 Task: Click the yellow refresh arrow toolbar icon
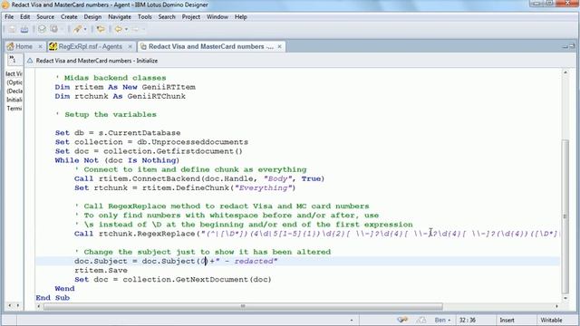(101, 29)
